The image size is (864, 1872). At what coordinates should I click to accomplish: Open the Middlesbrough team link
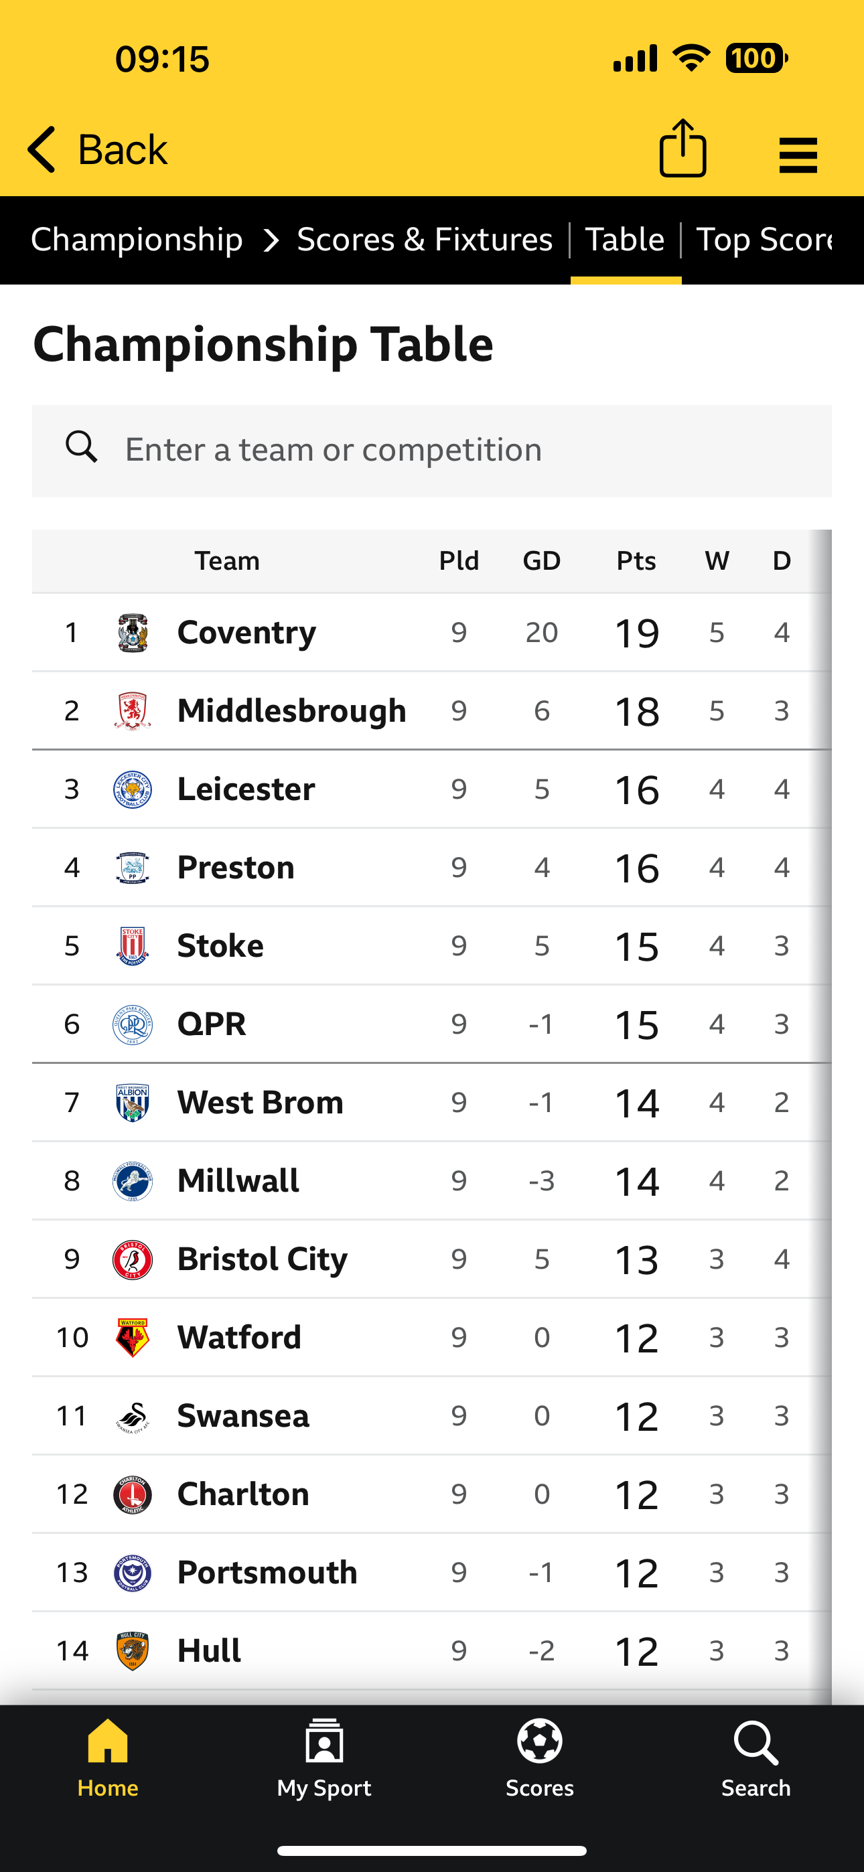tap(291, 711)
